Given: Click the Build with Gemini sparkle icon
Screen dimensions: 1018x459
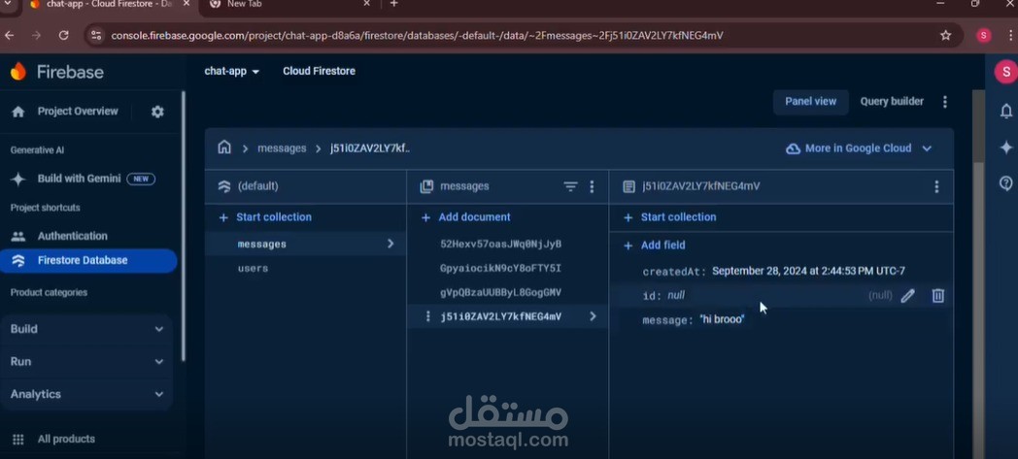Looking at the screenshot, I should 18,179.
